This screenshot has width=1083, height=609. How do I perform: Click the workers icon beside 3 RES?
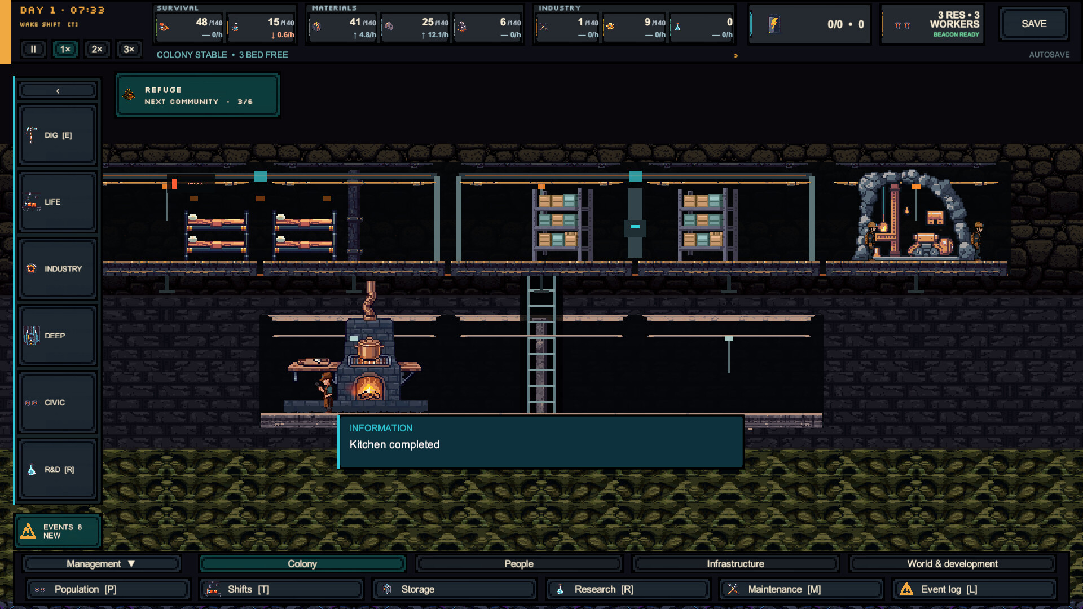902,25
